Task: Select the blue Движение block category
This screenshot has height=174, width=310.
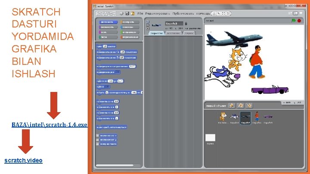Action: click(x=108, y=22)
